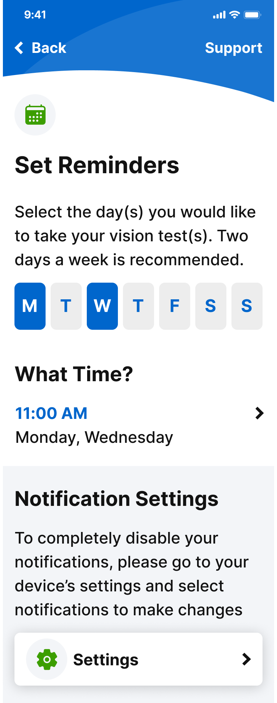Enable the Tuesday day toggle
Screen dimensions: 277x703
pyautogui.click(x=66, y=306)
